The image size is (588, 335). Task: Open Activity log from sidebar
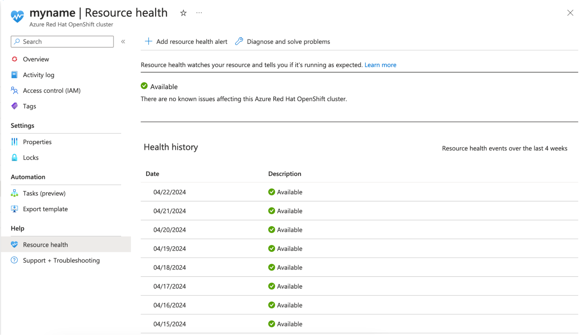coord(39,75)
